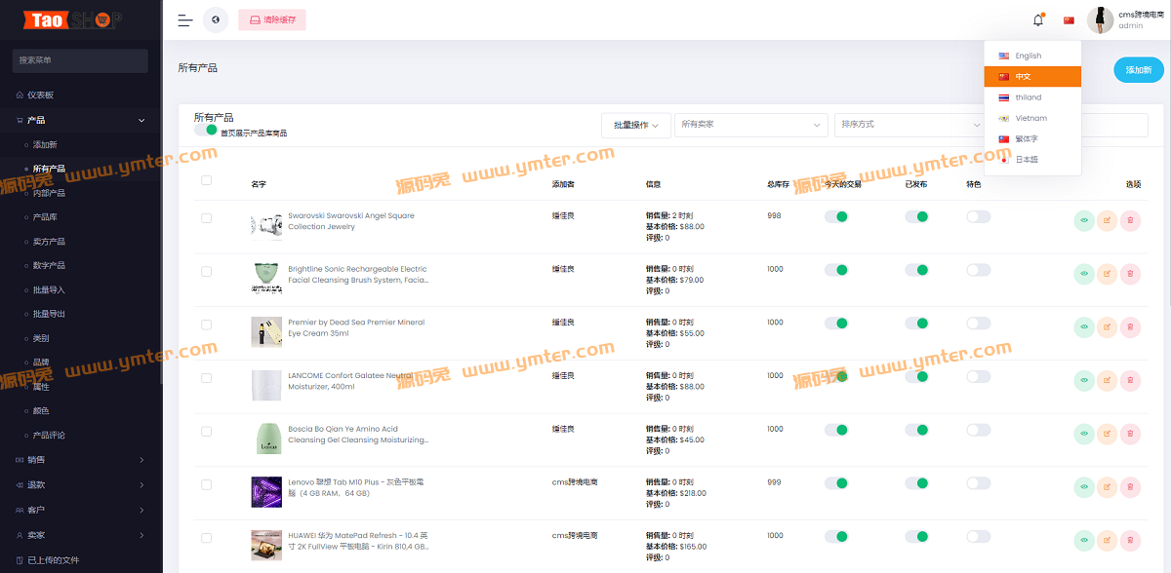Screen dimensions: 1171x573
Task: Open 内部产品 in the sidebar
Action: tap(49, 193)
